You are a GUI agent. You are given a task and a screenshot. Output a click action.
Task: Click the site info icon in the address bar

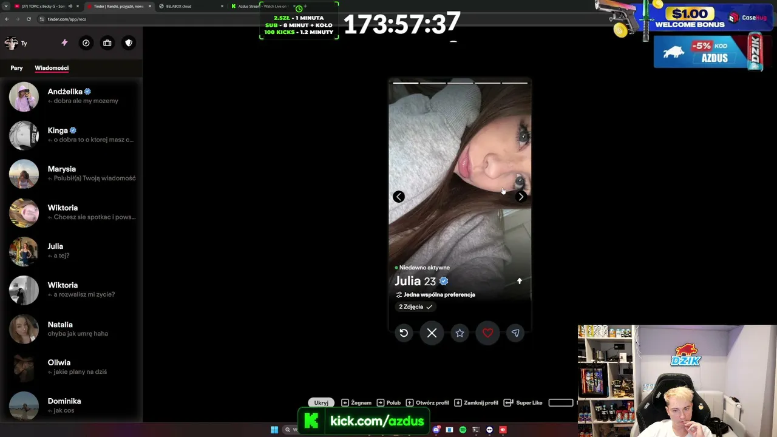click(x=42, y=19)
